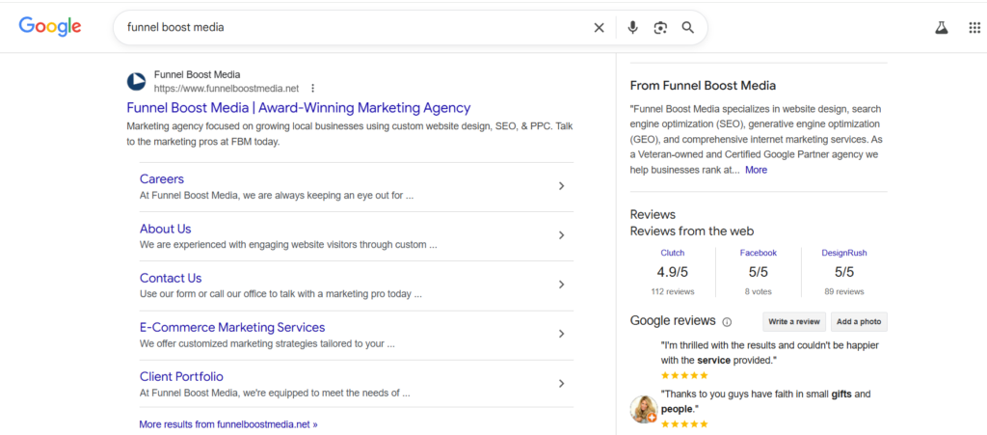Open the Google apps grid
The image size is (987, 435).
pos(974,28)
